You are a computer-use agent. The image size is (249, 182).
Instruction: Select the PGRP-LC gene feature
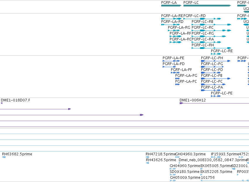(207, 6)
